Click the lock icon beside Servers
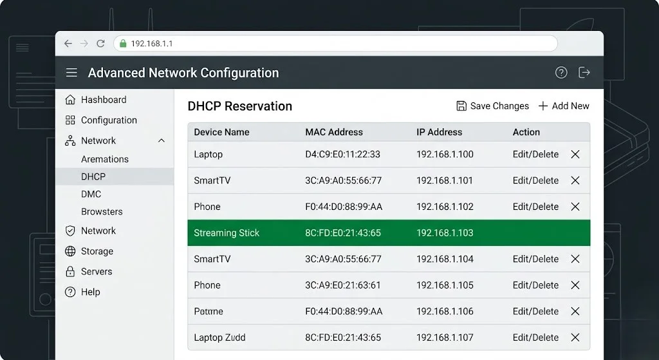Screen dimensions: 659x360 [70, 271]
